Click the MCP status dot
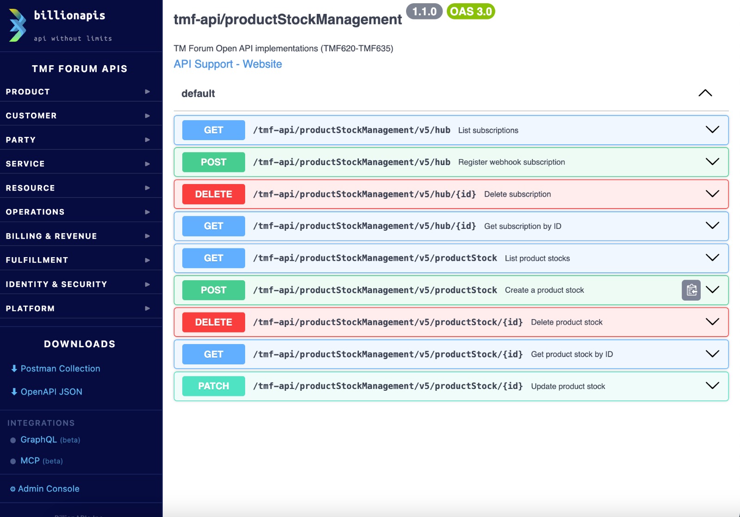 (13, 461)
